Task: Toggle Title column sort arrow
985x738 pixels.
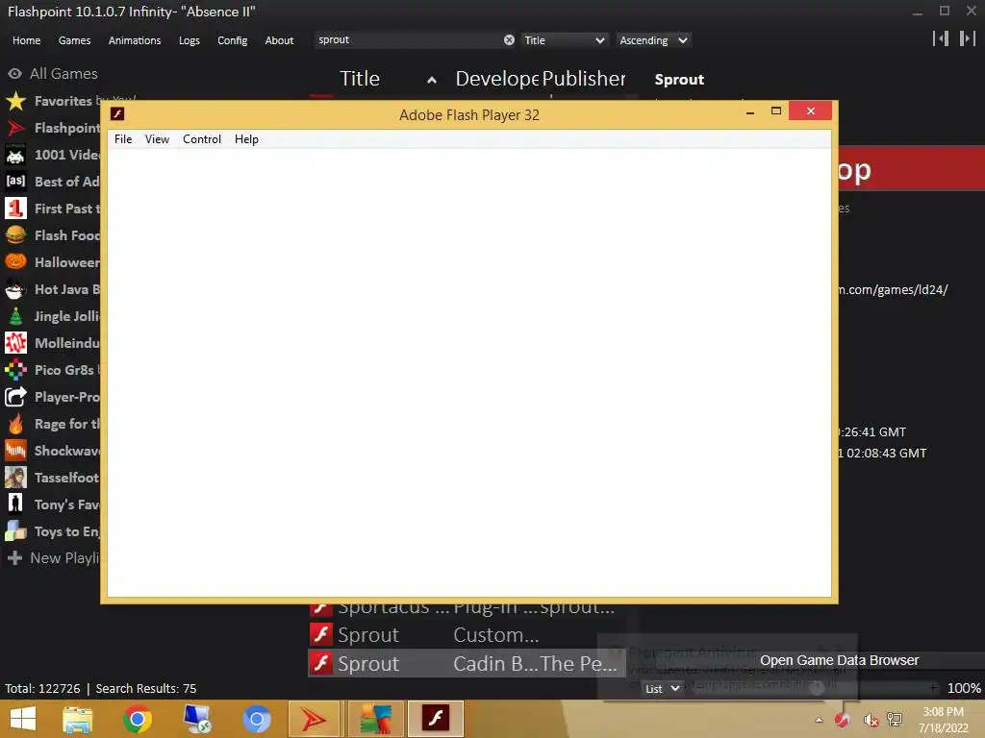Action: click(x=432, y=80)
